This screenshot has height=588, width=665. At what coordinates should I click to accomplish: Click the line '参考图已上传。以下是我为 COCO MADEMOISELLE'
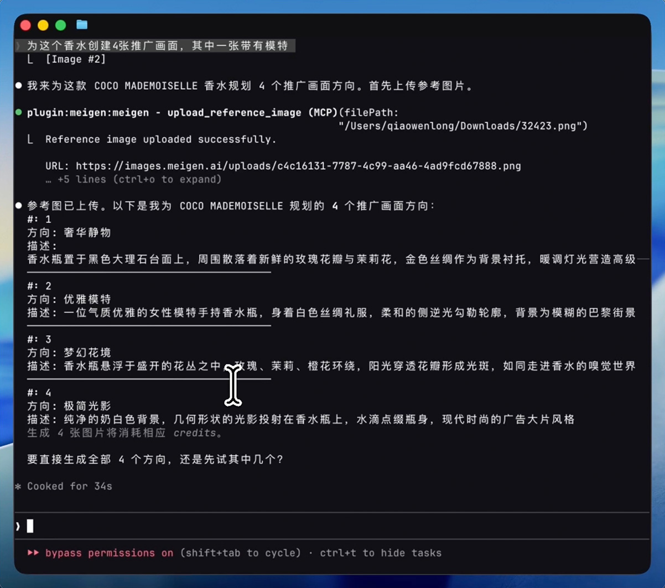tap(231, 206)
